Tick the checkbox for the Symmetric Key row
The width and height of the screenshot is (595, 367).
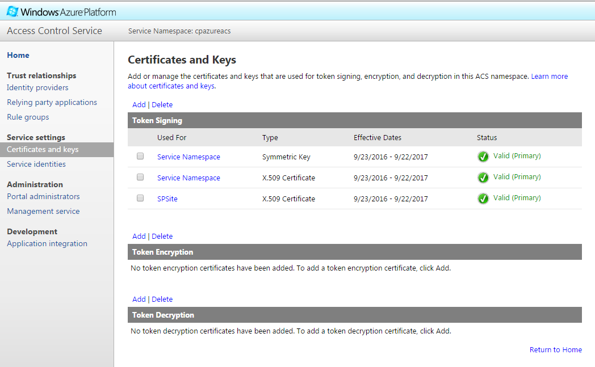[140, 156]
